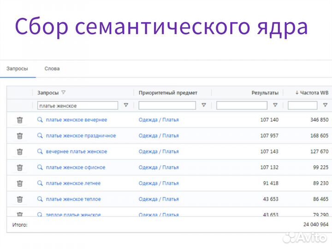Select results value 91 418

(x=271, y=184)
